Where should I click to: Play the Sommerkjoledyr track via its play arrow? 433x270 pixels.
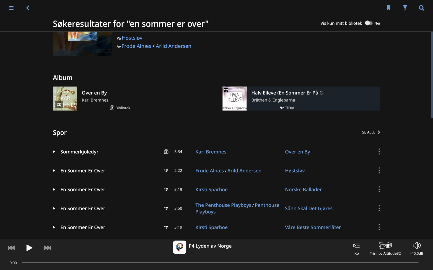point(54,152)
